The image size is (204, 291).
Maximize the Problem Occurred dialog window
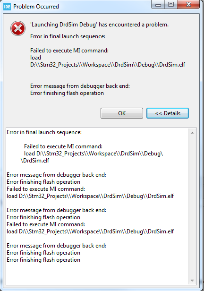click(171, 4)
